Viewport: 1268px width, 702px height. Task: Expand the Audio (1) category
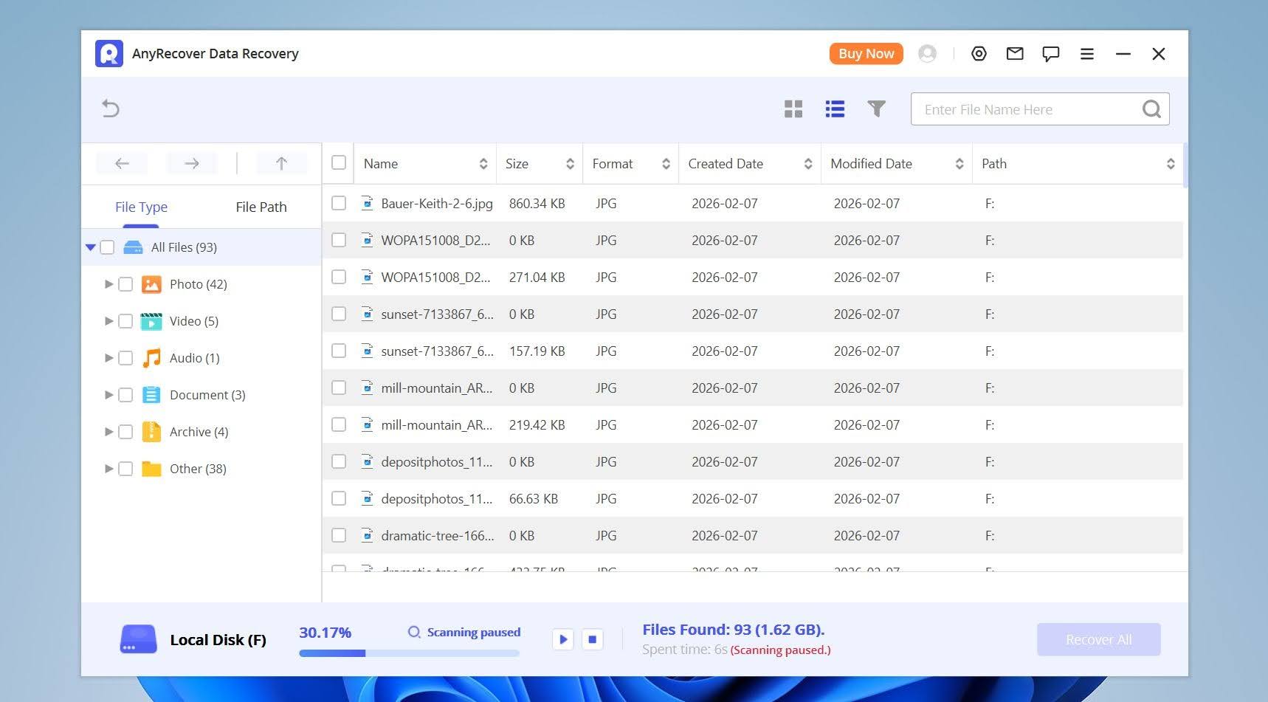click(x=108, y=358)
